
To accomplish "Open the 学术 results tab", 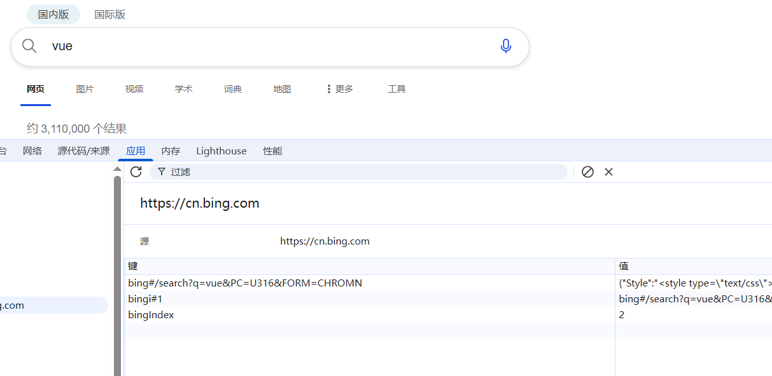I will coord(183,89).
